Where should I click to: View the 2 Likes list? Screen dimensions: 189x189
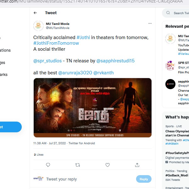click(39, 155)
